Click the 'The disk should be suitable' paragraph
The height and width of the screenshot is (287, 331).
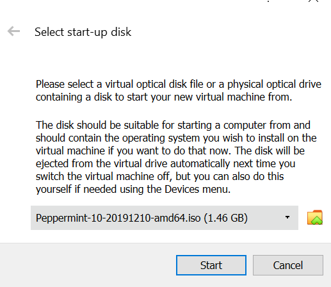(176, 157)
